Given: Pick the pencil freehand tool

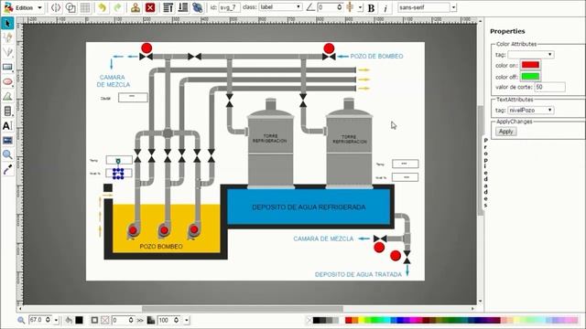Looking at the screenshot, I should point(7,37).
